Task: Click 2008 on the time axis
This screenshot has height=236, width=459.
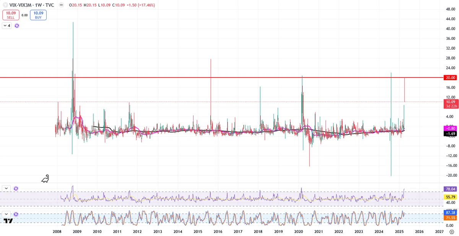Action: point(57,232)
